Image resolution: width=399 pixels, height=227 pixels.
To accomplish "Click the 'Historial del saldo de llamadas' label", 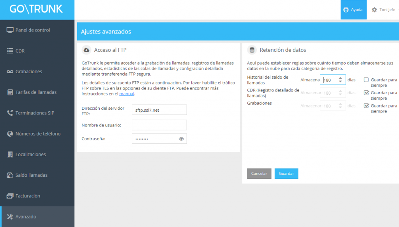I will click(x=268, y=80).
